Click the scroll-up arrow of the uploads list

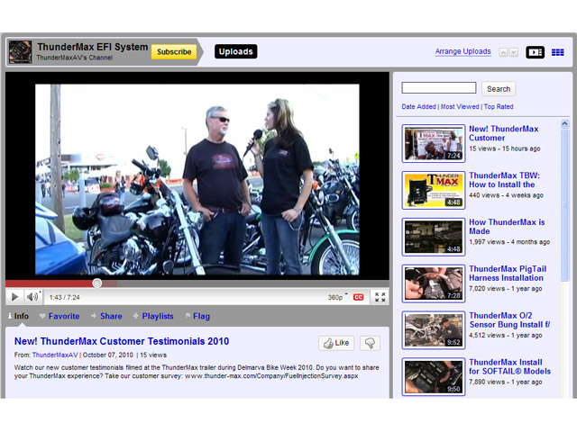564,123
